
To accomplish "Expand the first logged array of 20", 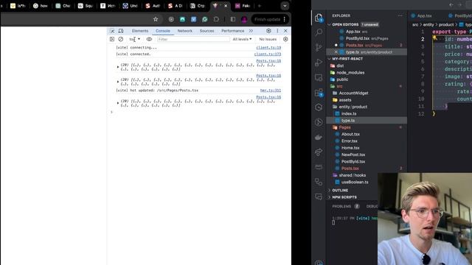I will pos(118,67).
